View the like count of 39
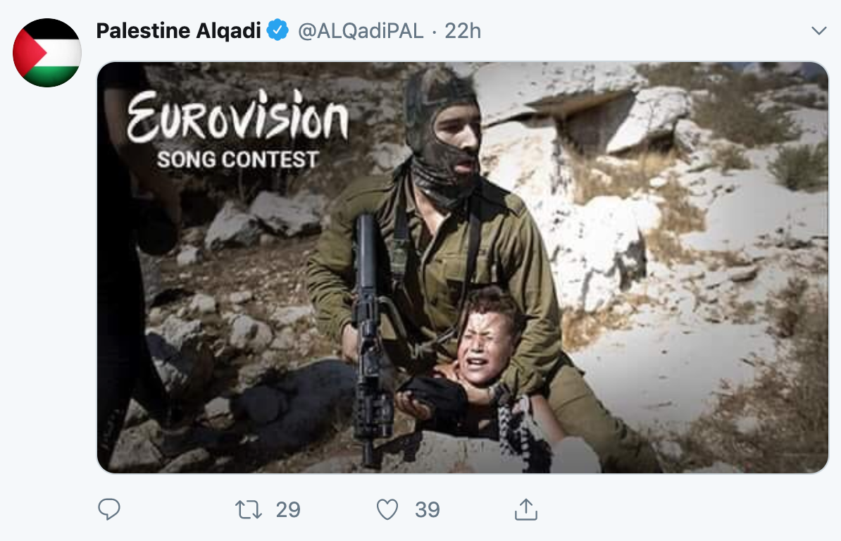 [x=428, y=509]
